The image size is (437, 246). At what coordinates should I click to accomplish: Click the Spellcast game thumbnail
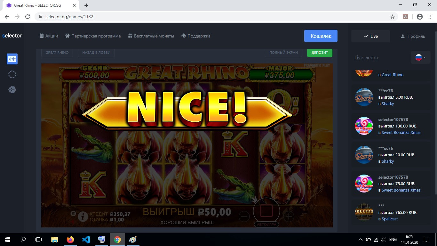364,212
